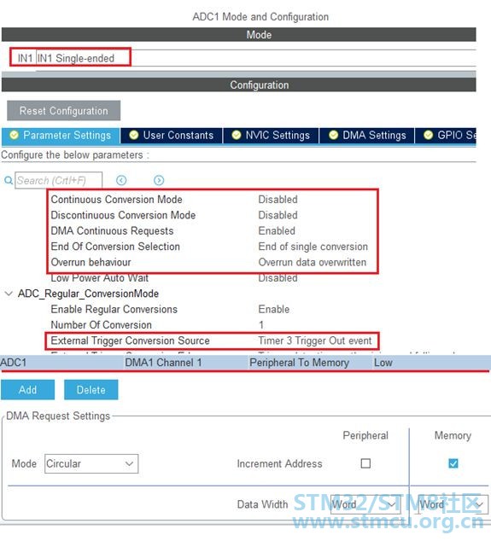Click External Trigger Conversion Source label
This screenshot has height=541, width=491.
pos(130,340)
